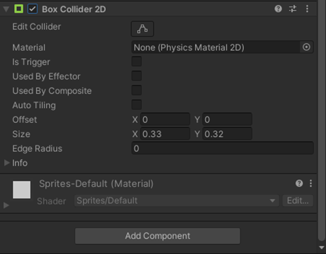Enable the Is Trigger checkbox
The width and height of the screenshot is (326, 254).
pos(136,61)
